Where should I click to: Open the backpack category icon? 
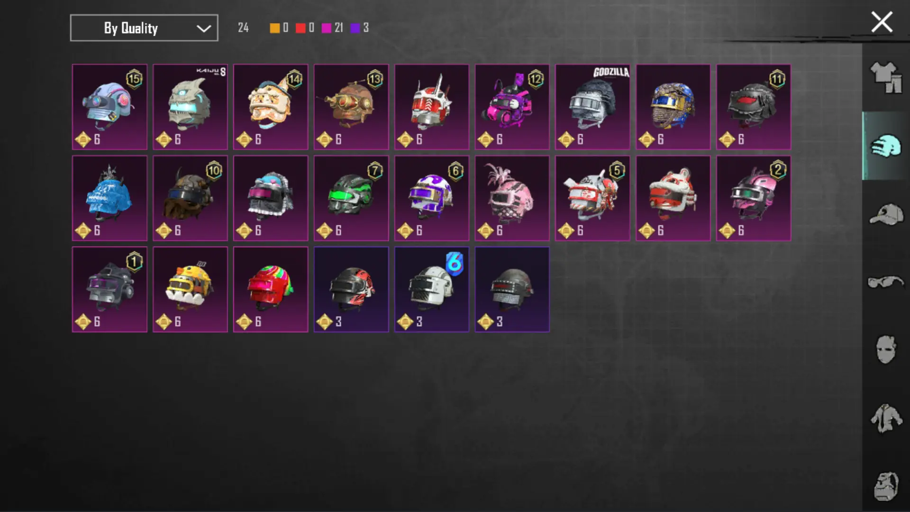pyautogui.click(x=886, y=486)
